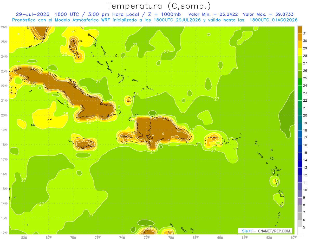Click the 20N latitude label

click(x=4, y=115)
